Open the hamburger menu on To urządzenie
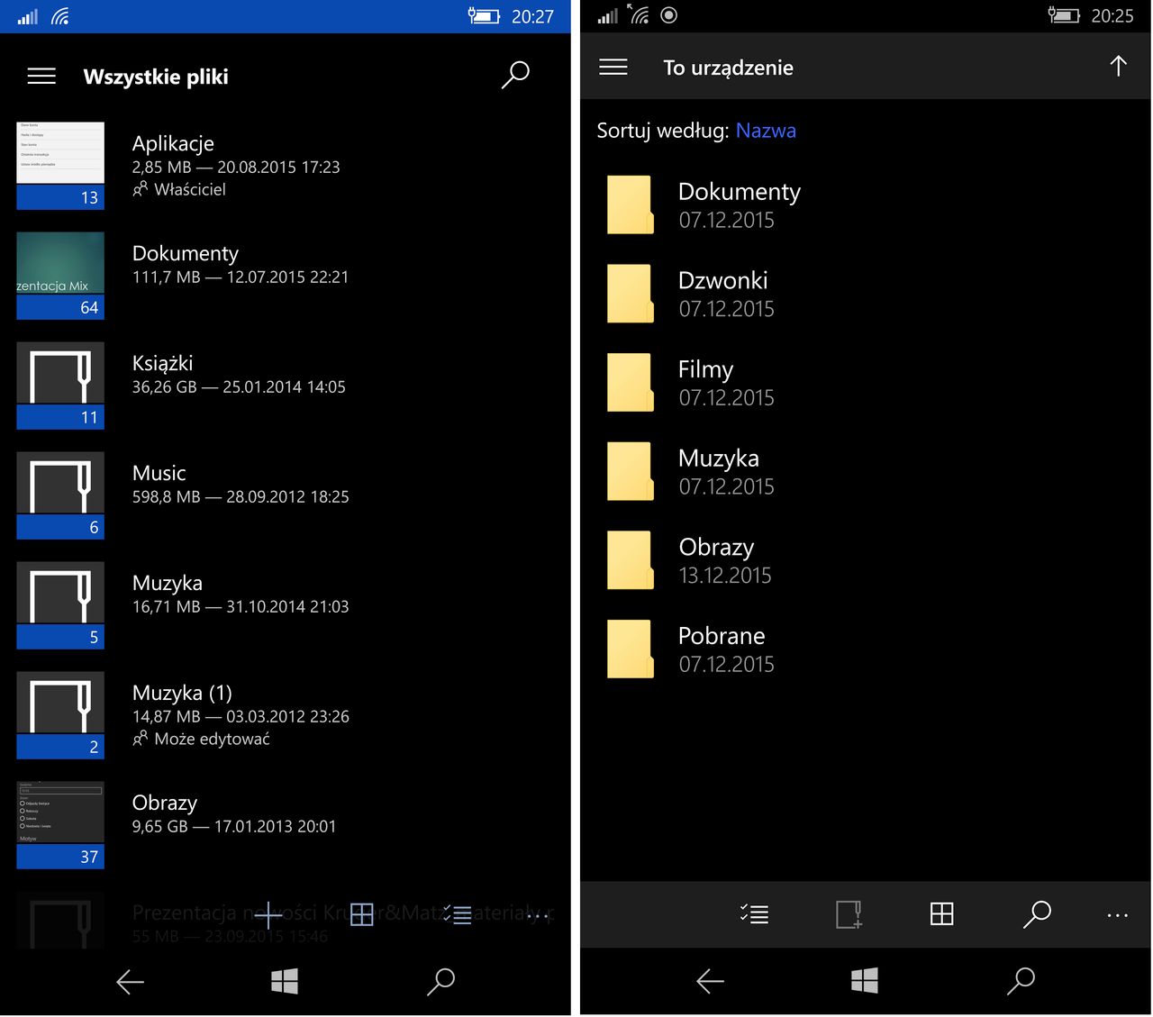This screenshot has height=1017, width=1153. pyautogui.click(x=613, y=67)
